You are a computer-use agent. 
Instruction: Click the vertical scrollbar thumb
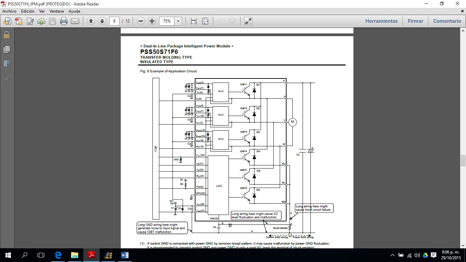[463, 160]
